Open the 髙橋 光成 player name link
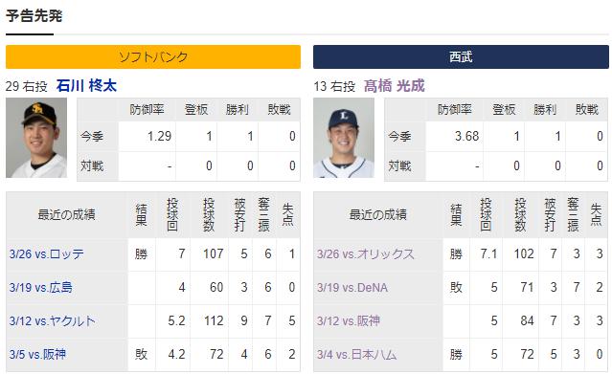This screenshot has height=374, width=612. click(x=395, y=86)
